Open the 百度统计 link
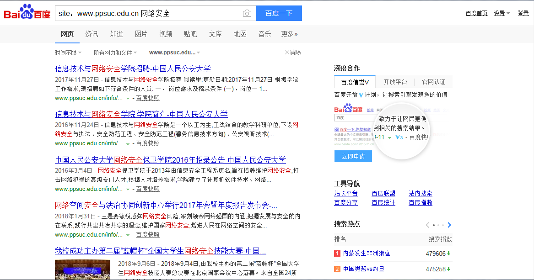Viewport: 534px width, 280px height. [383, 202]
